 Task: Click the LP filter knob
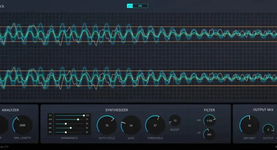coord(209,134)
